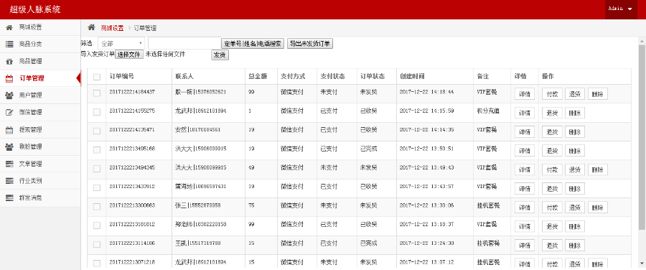Tick the checkbox in 张三's order row

[x=97, y=207]
